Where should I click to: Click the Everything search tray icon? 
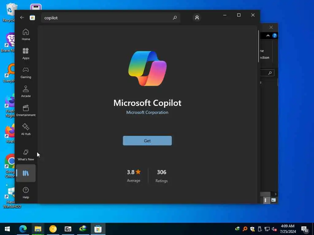[x=245, y=229]
